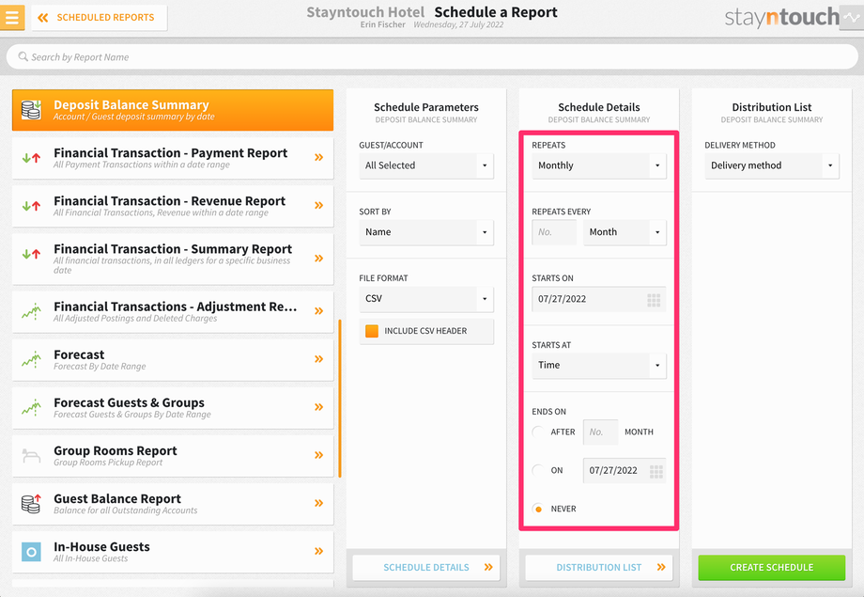Open Group Rooms Report
The image size is (864, 597).
coord(173,455)
